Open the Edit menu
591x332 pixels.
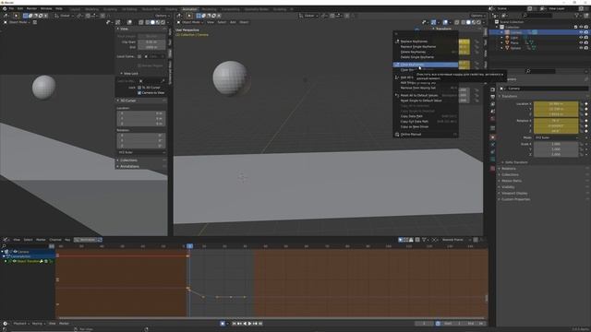[20, 8]
